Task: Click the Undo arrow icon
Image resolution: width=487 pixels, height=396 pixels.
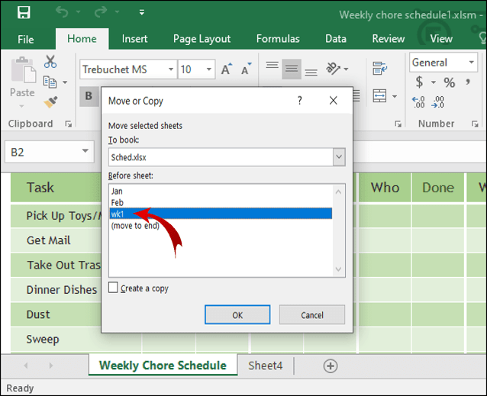Action: point(62,12)
